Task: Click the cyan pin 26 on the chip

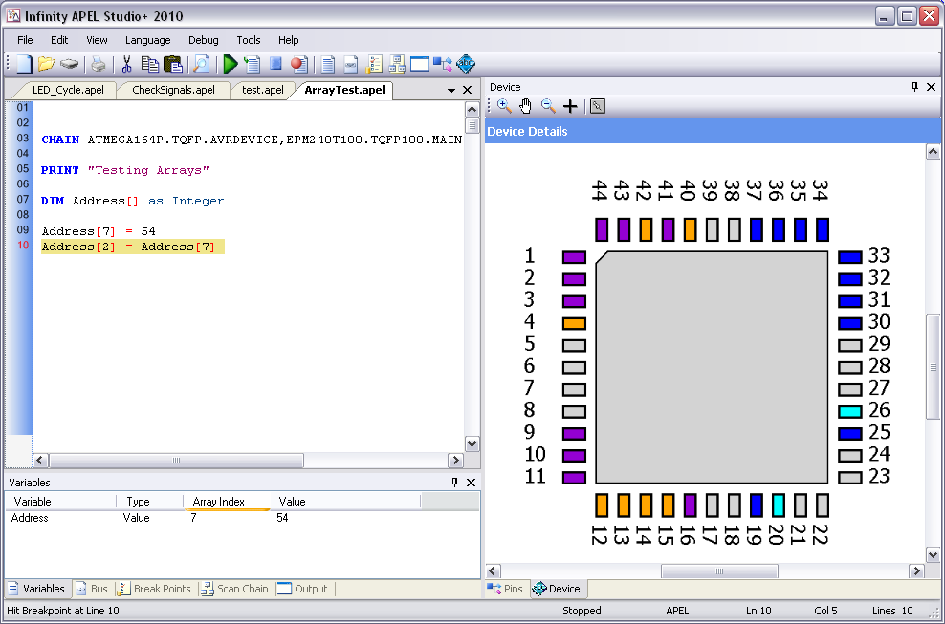Action: click(849, 412)
